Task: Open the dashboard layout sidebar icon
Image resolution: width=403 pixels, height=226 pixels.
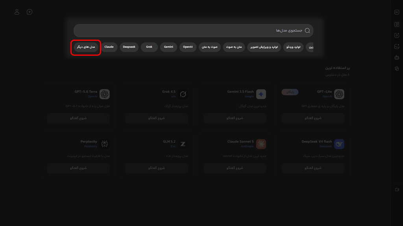Action: (x=397, y=24)
